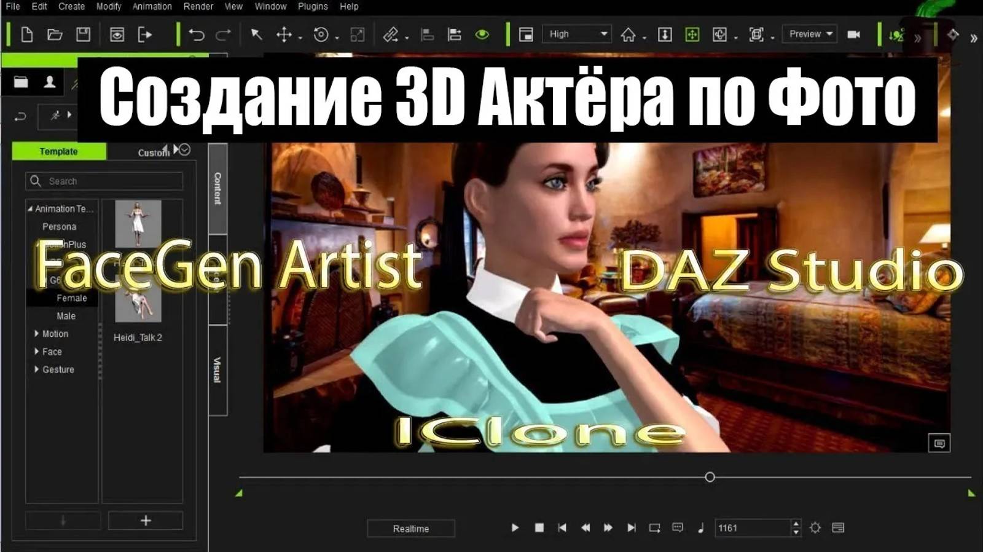Open the Window menu
The width and height of the screenshot is (983, 552).
[270, 6]
